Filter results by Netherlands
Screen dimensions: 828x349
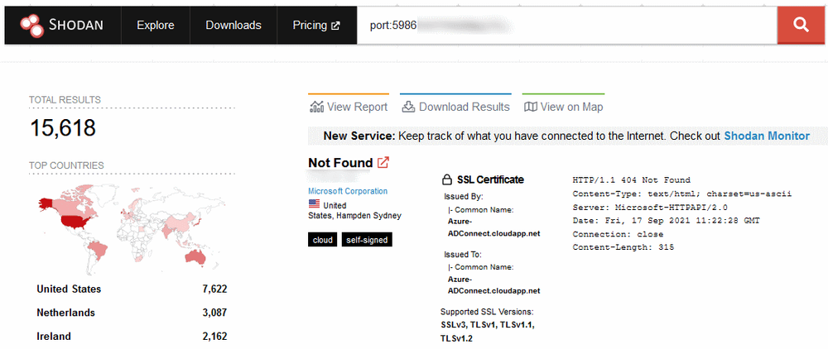pos(65,313)
